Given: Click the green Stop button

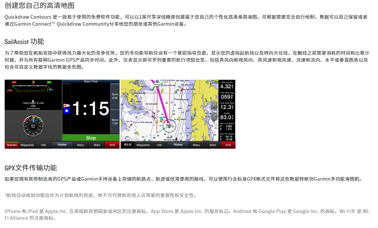Looking at the screenshot, I should (x=91, y=138).
